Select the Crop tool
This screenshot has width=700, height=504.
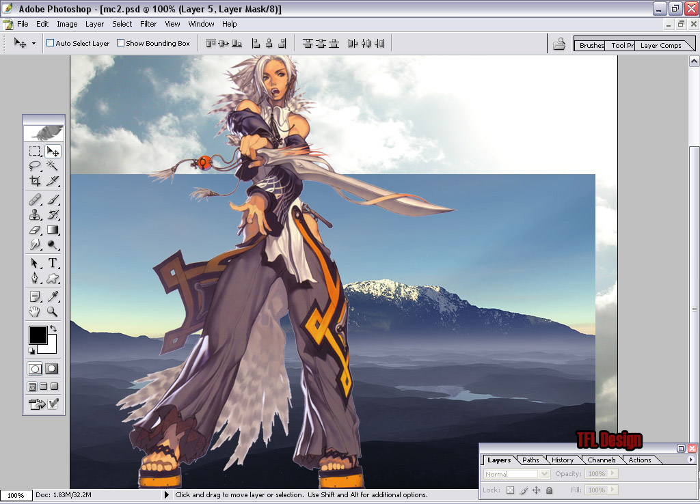tap(35, 181)
